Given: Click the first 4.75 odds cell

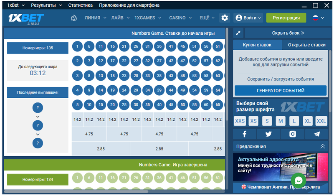Looking at the screenshot, I should click(x=89, y=134).
